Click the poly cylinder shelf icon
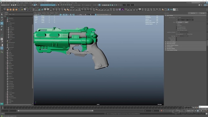The height and width of the screenshot is (117, 208). tap(13, 10)
